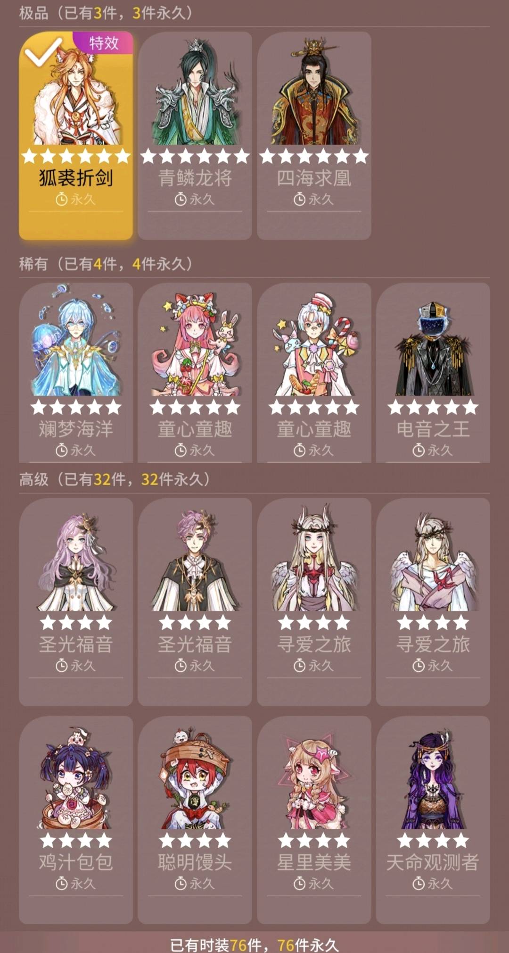Image resolution: width=509 pixels, height=953 pixels.
Task: Select the white-haired boy 童心童趣 costume
Action: point(314,373)
